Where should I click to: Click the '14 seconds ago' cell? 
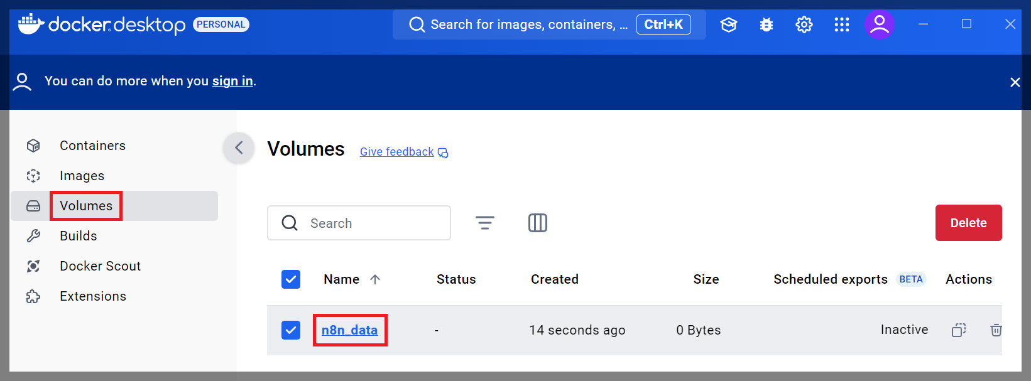coord(577,330)
